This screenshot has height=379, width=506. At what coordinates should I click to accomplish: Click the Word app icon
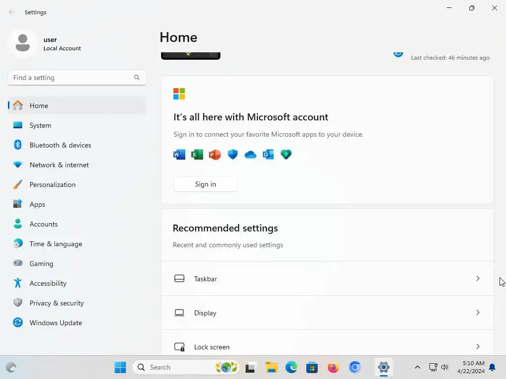179,154
